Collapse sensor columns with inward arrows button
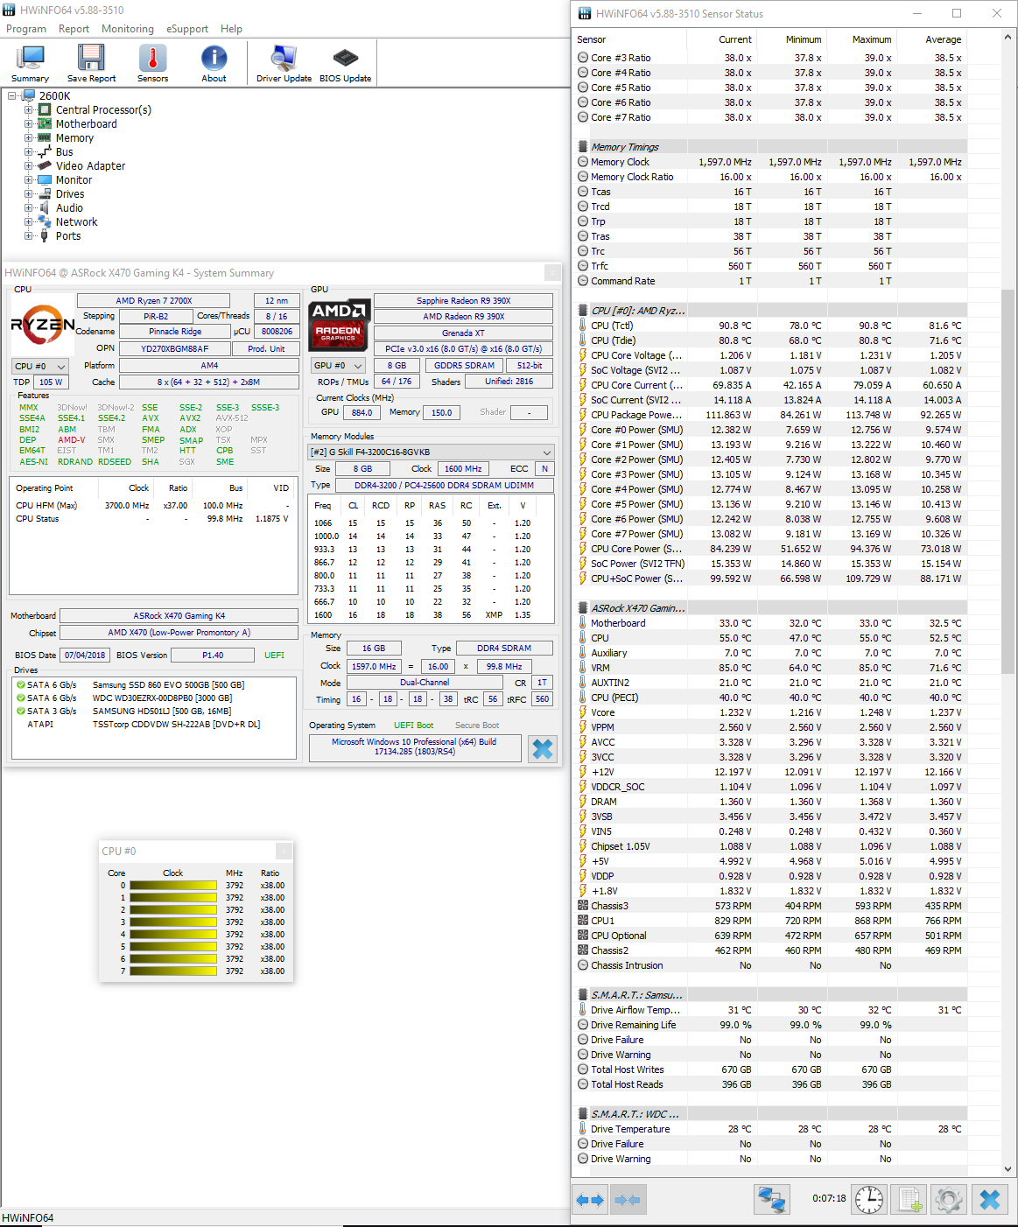1018x1227 pixels. (x=628, y=1200)
